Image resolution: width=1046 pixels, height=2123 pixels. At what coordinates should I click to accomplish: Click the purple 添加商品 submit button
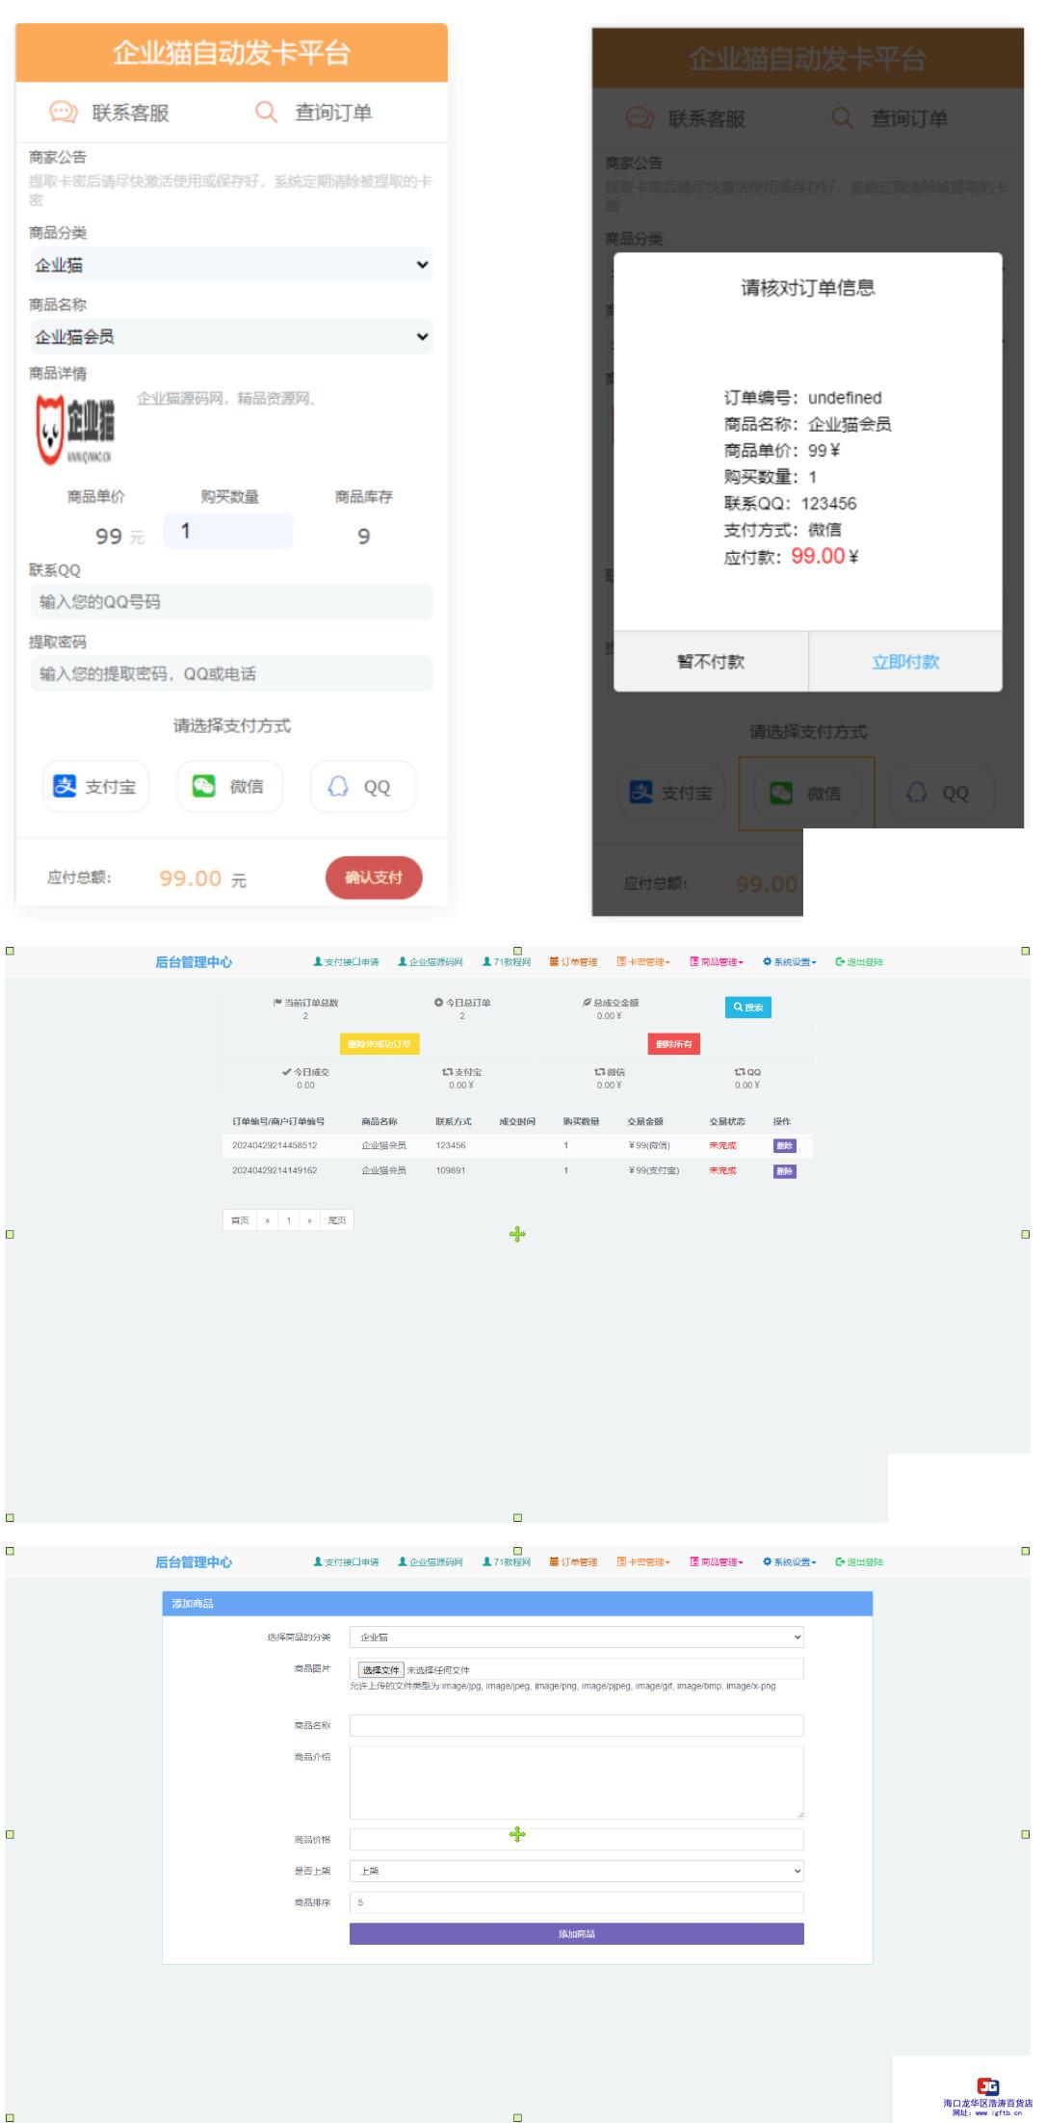point(577,1934)
